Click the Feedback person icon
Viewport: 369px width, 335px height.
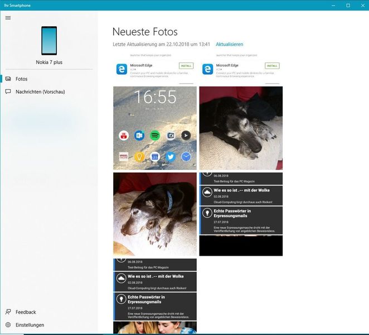pos(8,312)
